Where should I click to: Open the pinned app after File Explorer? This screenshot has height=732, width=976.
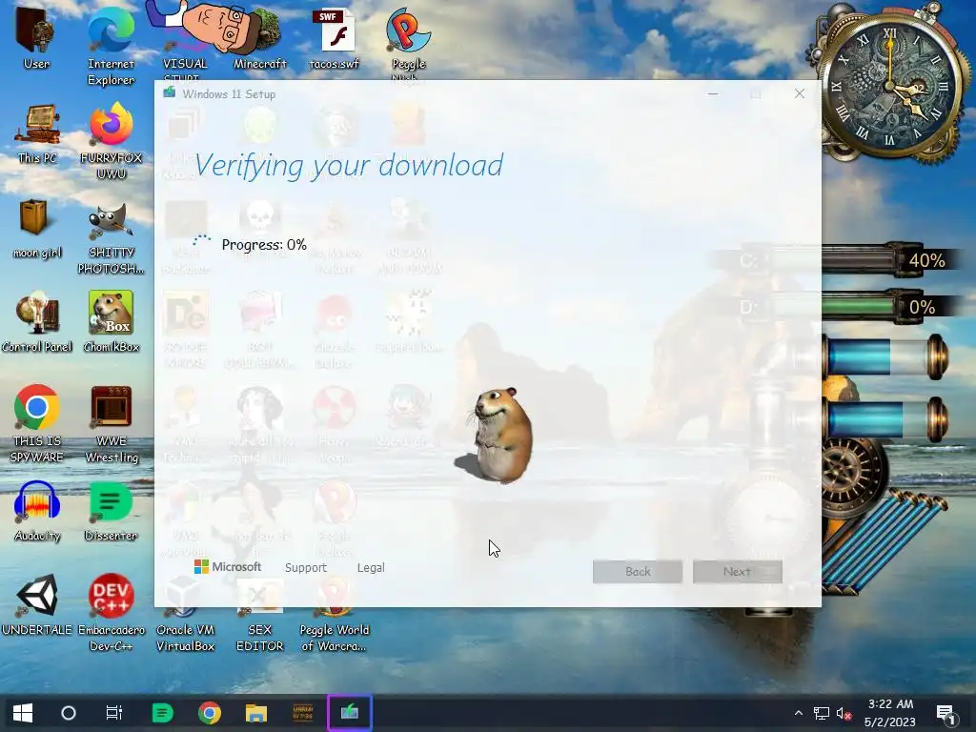[302, 713]
